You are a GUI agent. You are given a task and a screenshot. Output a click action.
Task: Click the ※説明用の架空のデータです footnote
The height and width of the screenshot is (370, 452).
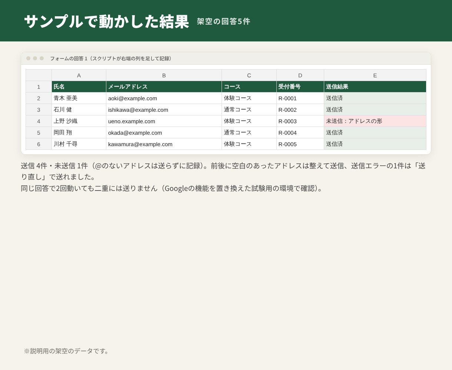67,351
